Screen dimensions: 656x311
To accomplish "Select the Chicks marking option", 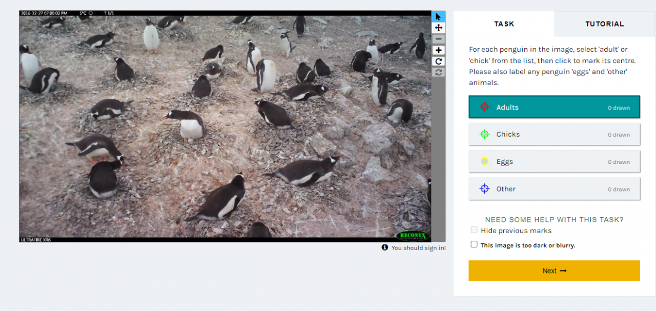I will tap(554, 134).
